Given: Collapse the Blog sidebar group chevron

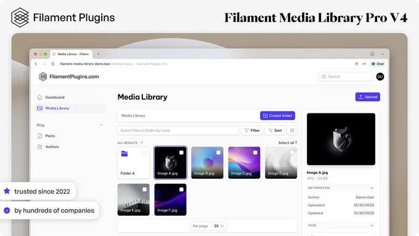Looking at the screenshot, I should [101, 125].
